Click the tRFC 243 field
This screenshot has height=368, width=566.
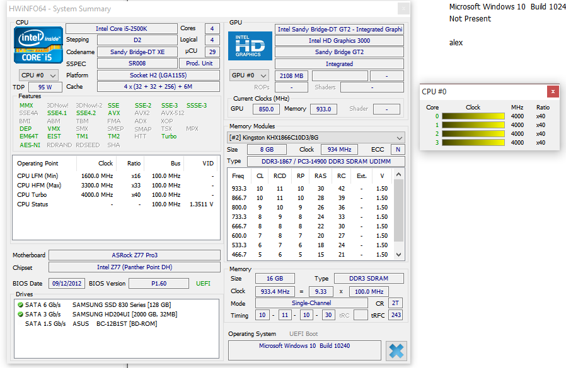(x=396, y=315)
